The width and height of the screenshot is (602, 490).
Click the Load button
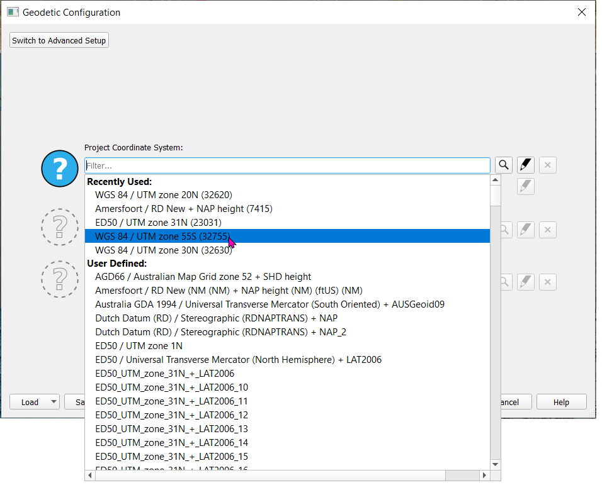(30, 402)
